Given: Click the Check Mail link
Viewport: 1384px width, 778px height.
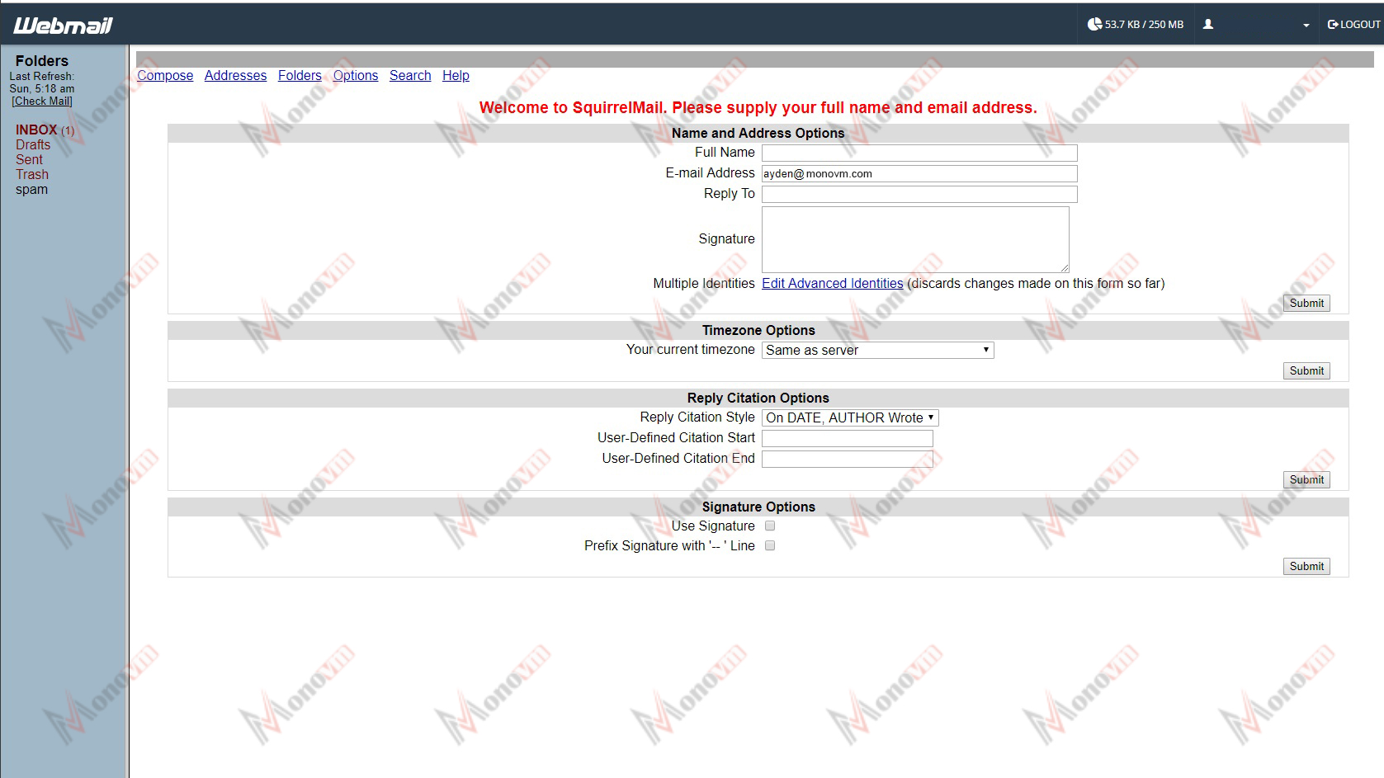Looking at the screenshot, I should (x=41, y=101).
